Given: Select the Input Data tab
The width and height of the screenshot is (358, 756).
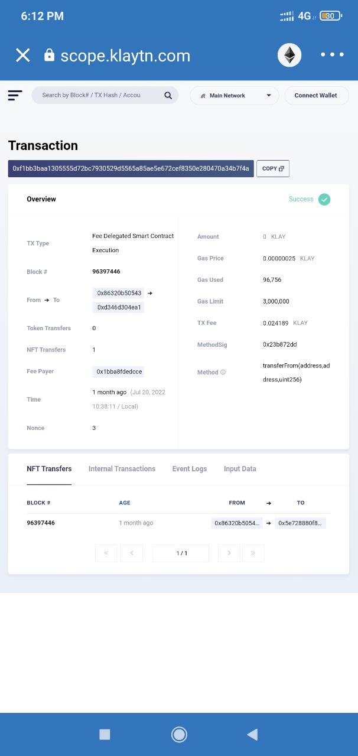Looking at the screenshot, I should pos(240,469).
